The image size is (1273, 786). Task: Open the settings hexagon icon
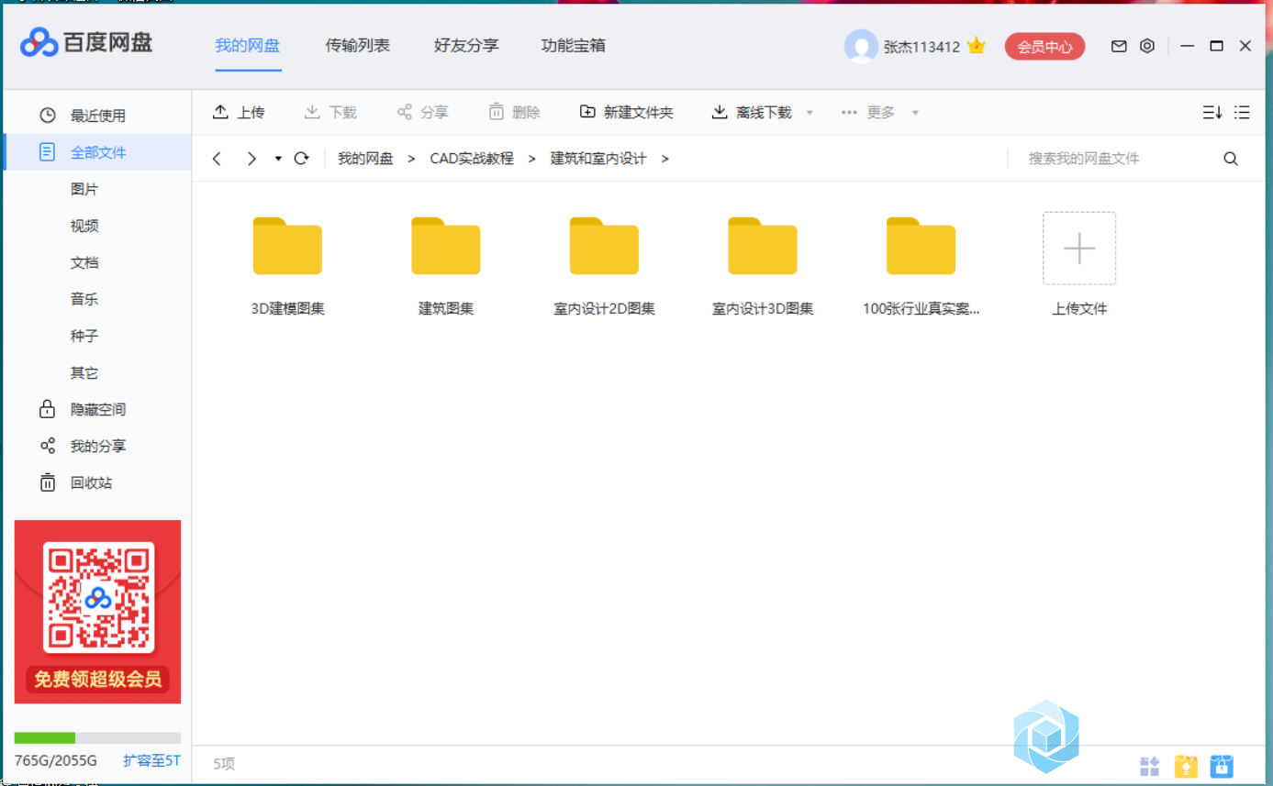click(x=1147, y=46)
